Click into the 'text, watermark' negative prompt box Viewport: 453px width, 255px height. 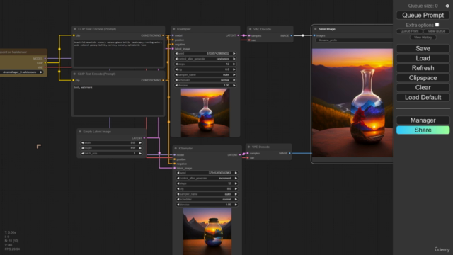point(118,100)
